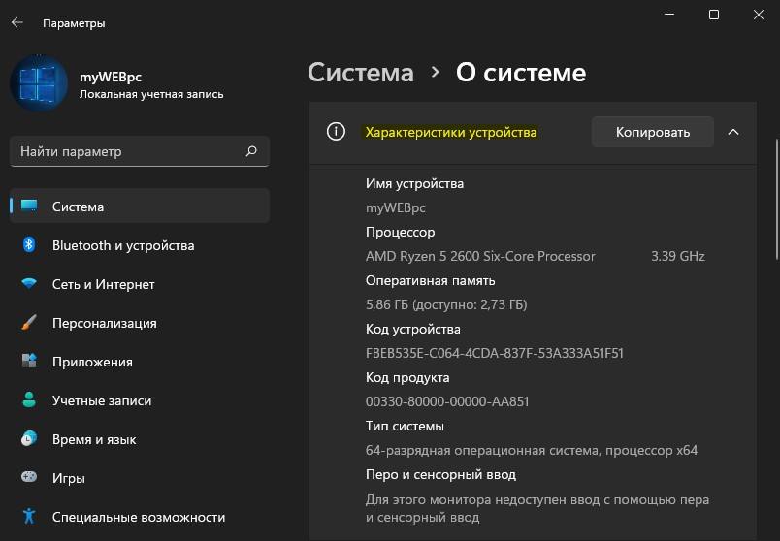This screenshot has height=541, width=780.
Task: Click the 5,86 ГБ memory value
Action: 446,304
